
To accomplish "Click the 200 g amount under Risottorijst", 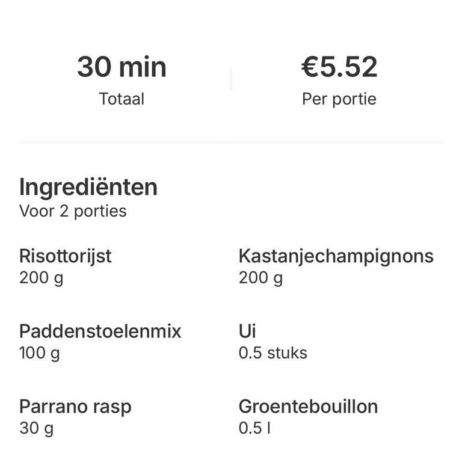I will point(41,277).
